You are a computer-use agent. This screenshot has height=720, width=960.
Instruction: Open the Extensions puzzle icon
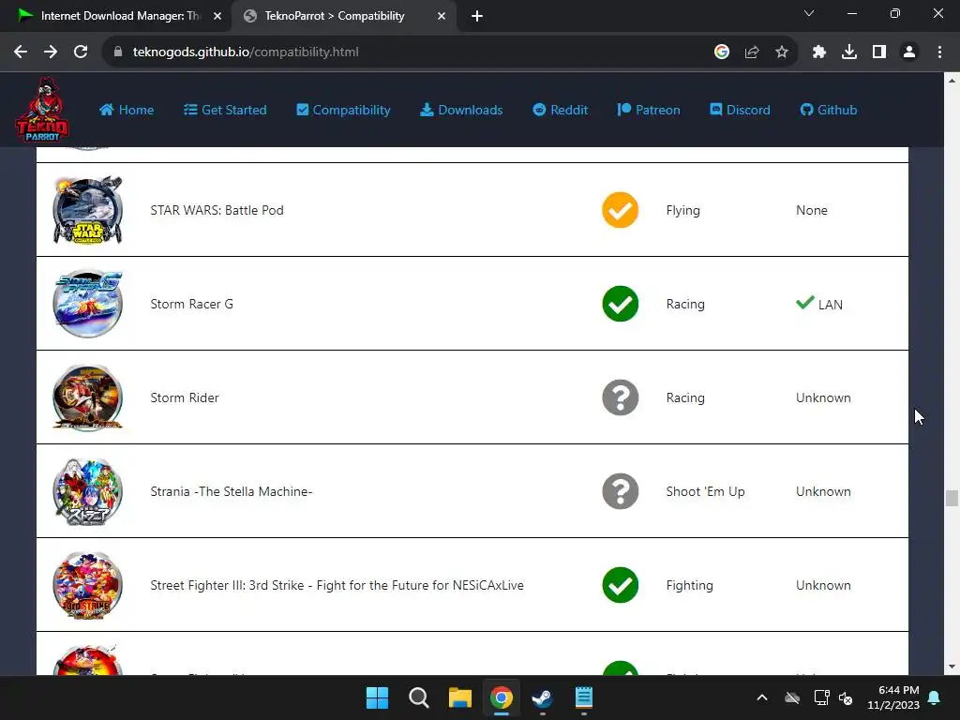pyautogui.click(x=819, y=52)
